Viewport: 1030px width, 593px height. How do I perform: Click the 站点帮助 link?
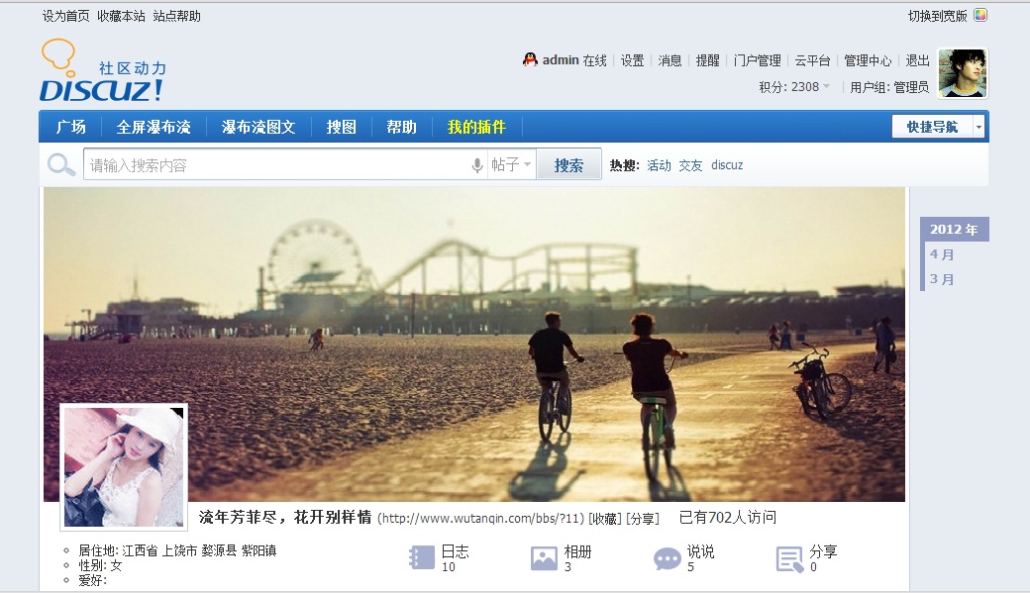pyautogui.click(x=176, y=16)
